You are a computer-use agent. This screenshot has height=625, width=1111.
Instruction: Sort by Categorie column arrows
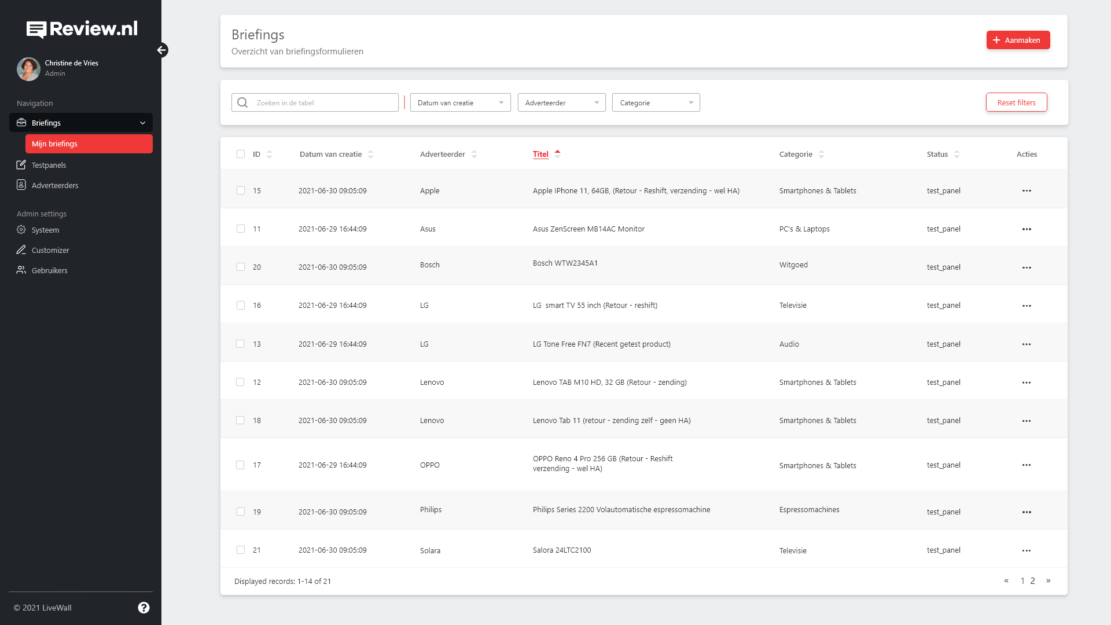821,154
